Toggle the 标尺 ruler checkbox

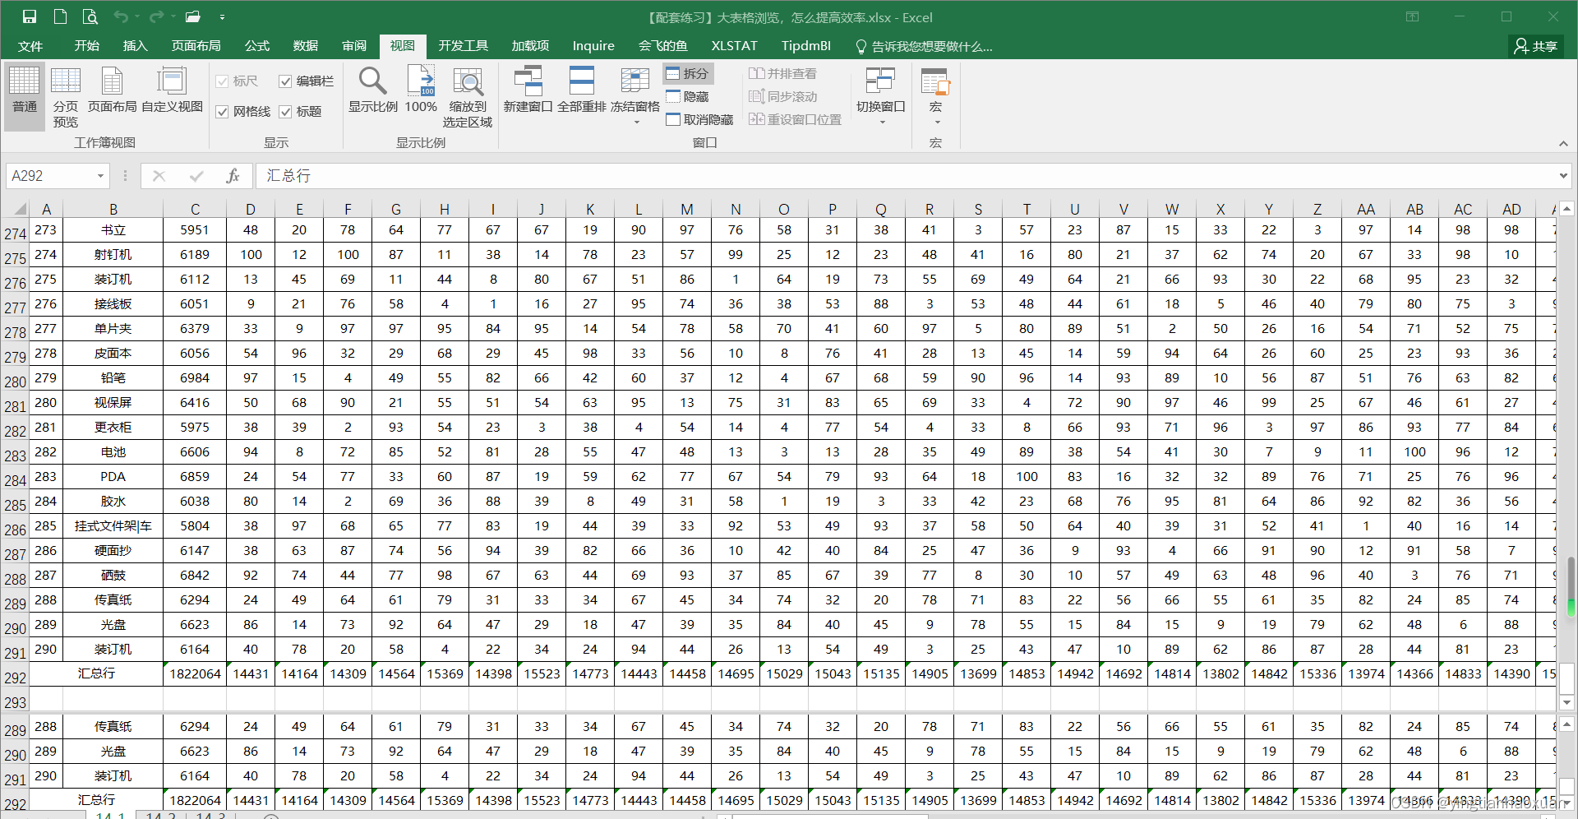pyautogui.click(x=237, y=81)
